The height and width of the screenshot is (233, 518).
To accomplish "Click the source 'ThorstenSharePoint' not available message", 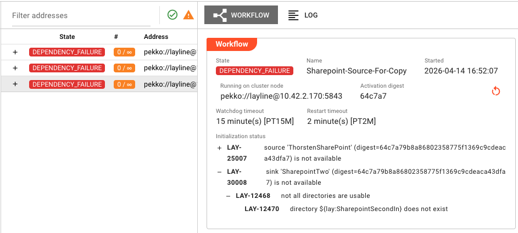I will [x=385, y=154].
